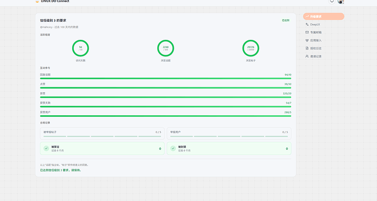Click the DeepLX translate icon

click(307, 24)
